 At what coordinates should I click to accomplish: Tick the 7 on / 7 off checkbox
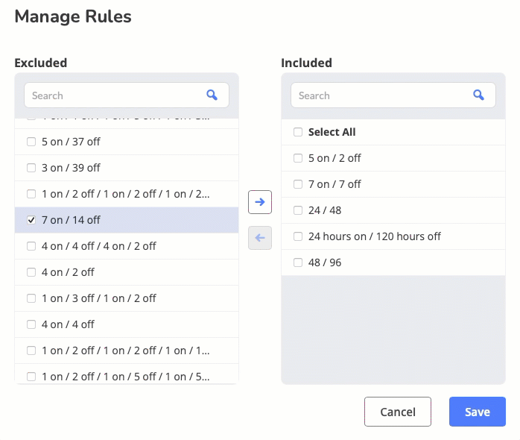[298, 184]
